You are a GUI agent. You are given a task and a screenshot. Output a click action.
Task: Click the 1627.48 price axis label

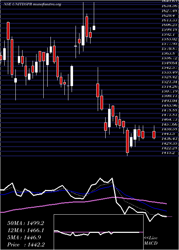pos(170,11)
